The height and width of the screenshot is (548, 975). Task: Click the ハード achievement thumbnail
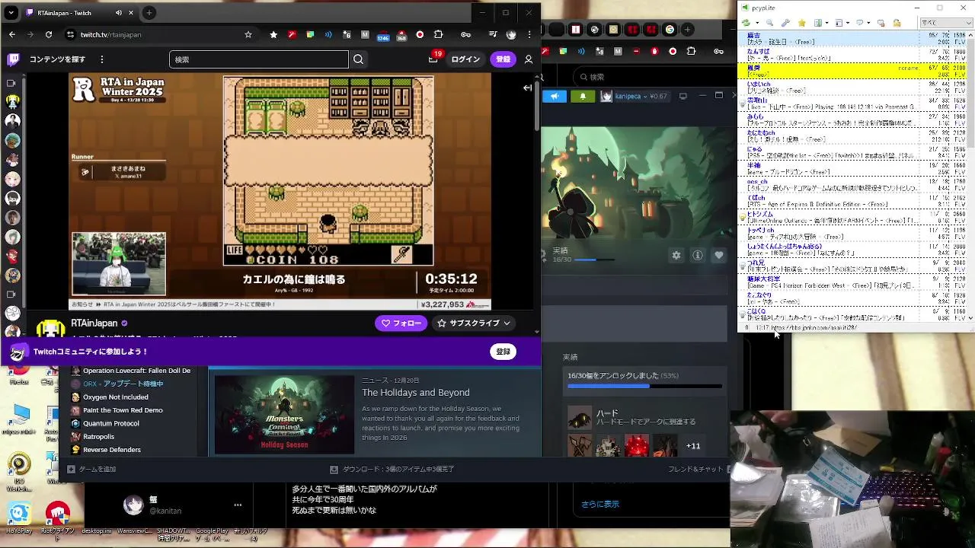tap(580, 417)
